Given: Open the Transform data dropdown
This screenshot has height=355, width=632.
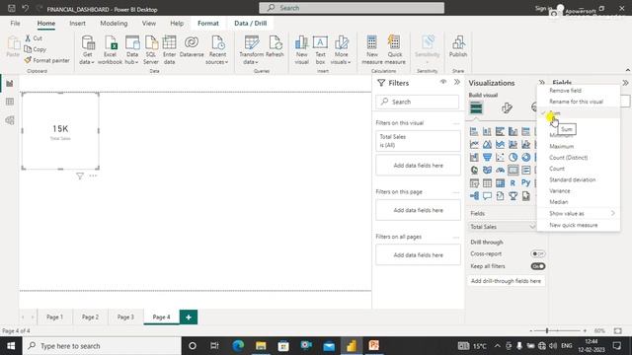Looking at the screenshot, I should pos(251,50).
